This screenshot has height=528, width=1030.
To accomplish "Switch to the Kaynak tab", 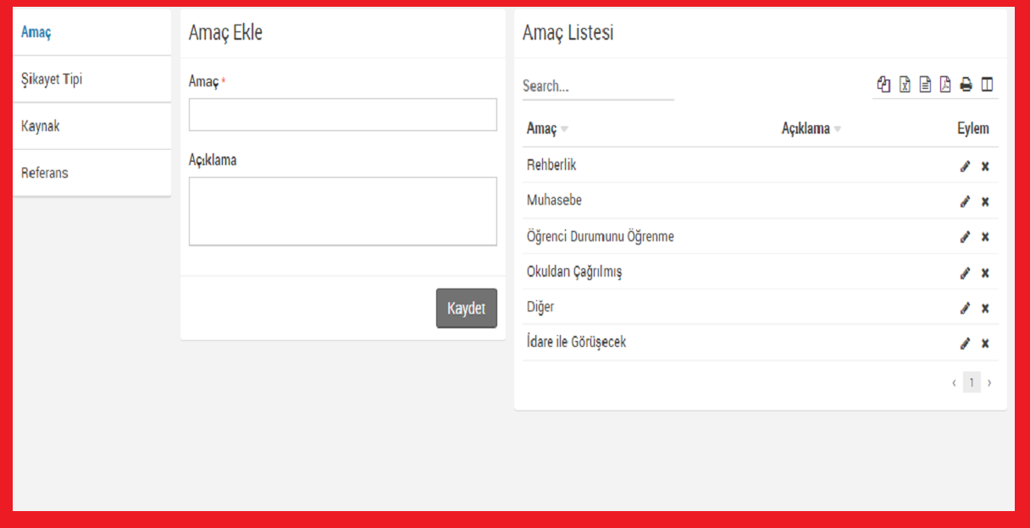I will click(x=41, y=127).
